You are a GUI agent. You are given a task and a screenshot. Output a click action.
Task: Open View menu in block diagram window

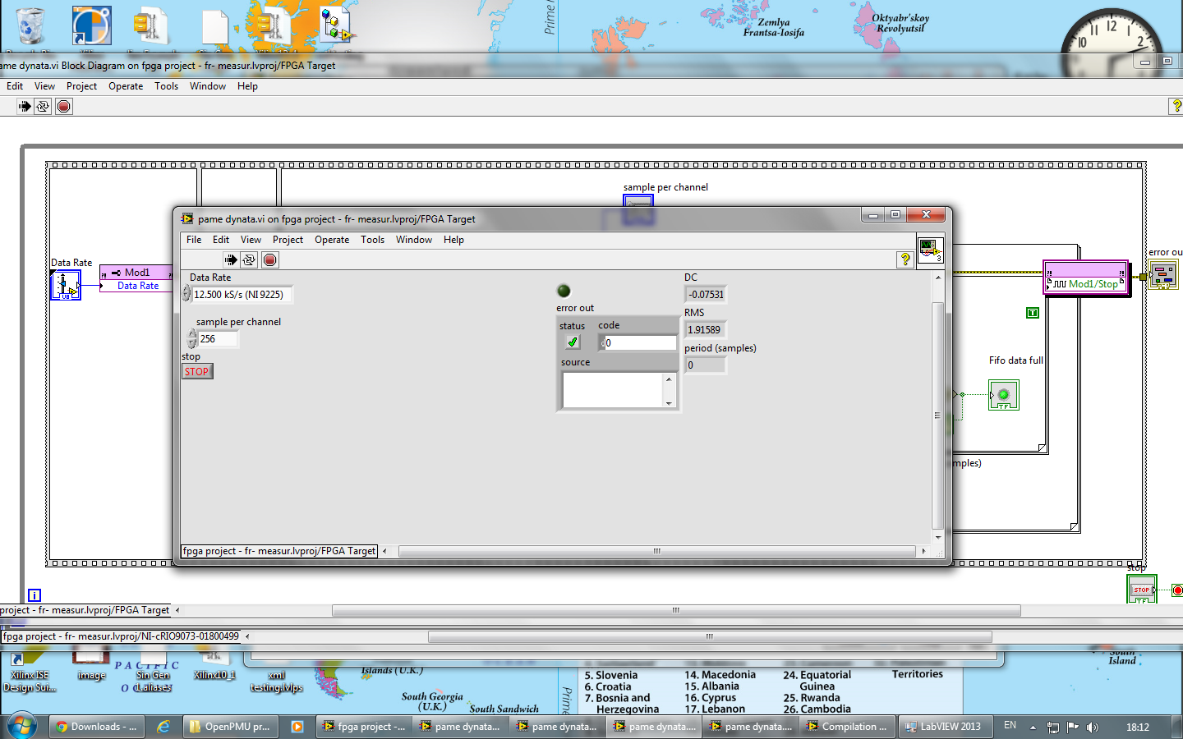coord(44,86)
